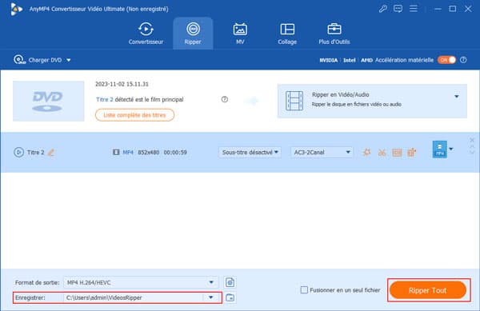Expand the Enregistrer path dropdown arrow
The height and width of the screenshot is (311, 480).
[210, 297]
